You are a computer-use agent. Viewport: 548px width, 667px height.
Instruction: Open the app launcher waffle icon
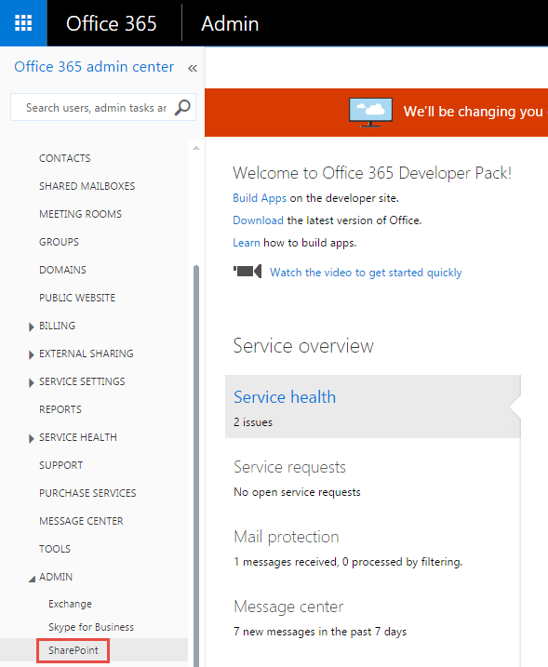(23, 23)
